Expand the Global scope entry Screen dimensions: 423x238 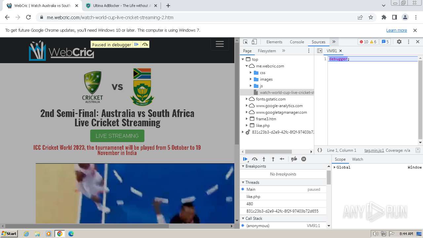(x=334, y=167)
